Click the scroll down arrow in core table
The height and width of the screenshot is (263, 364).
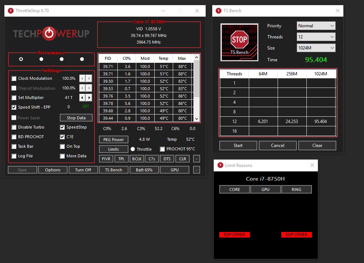pos(197,119)
